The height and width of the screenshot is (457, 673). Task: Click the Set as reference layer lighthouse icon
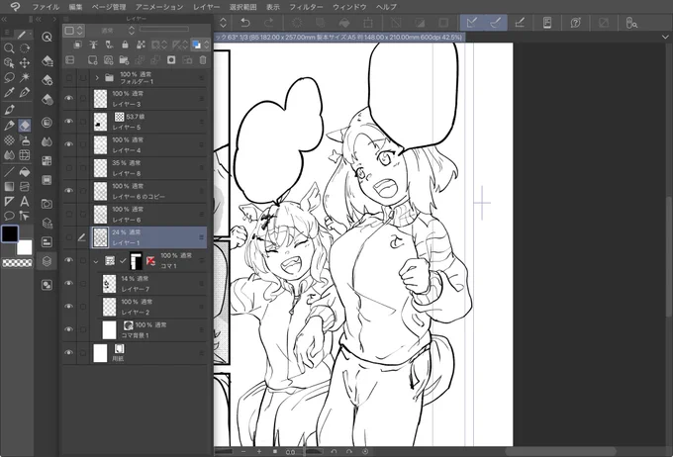[x=93, y=45]
